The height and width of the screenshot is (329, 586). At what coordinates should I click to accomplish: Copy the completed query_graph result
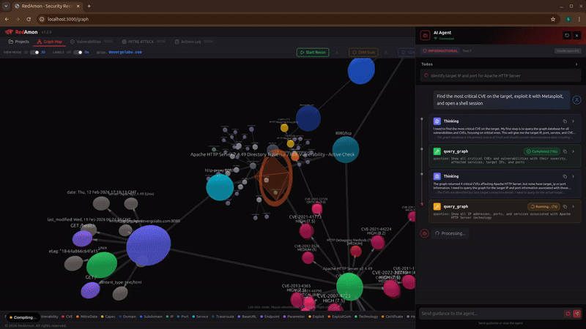point(565,151)
